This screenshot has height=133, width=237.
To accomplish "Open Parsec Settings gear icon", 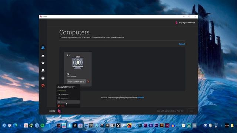I will coord(43,63).
